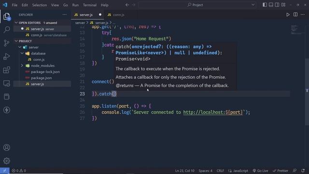This screenshot has width=309, height=174.
Task: Open Manage settings gear
Action: (x=6, y=161)
